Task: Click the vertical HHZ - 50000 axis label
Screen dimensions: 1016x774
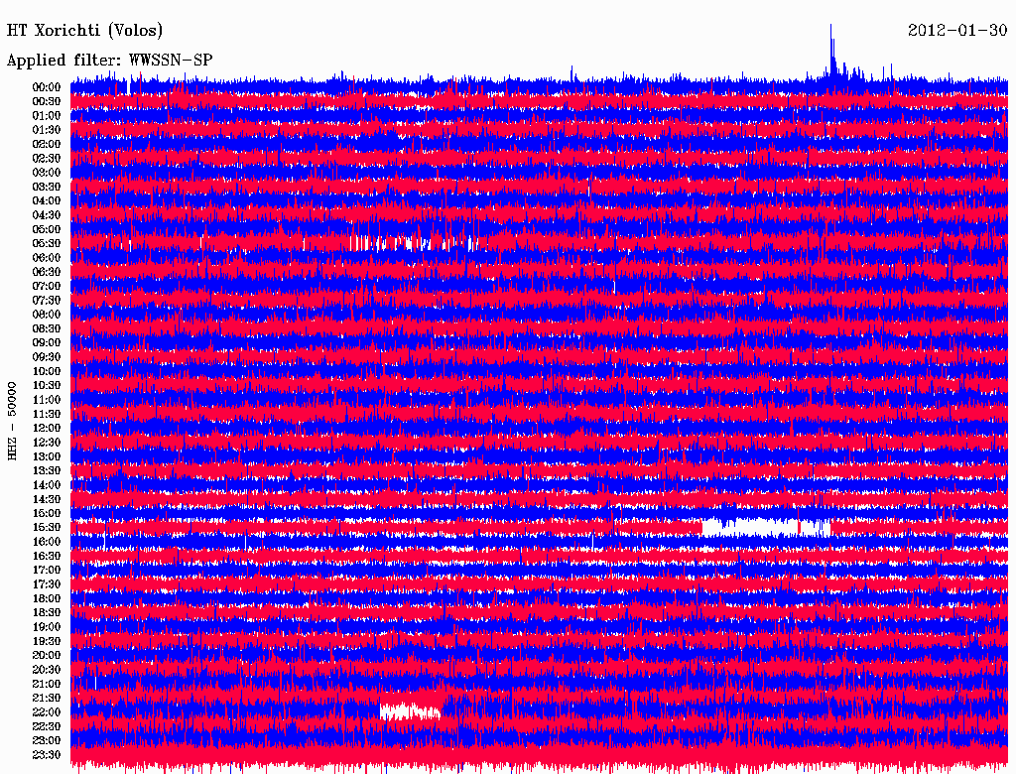Action: pyautogui.click(x=12, y=420)
